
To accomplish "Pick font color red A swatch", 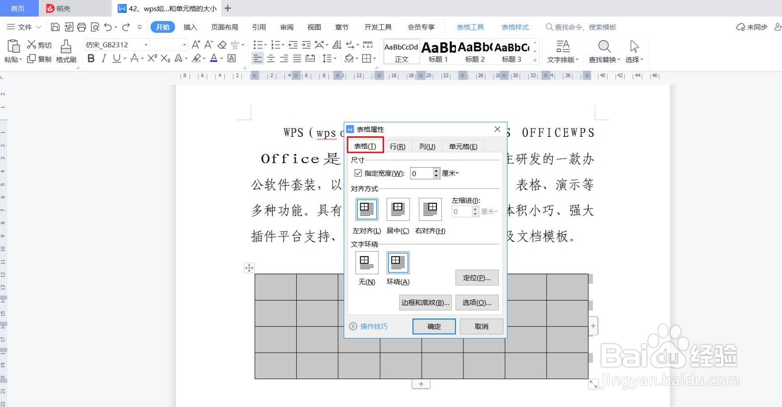I will point(214,58).
